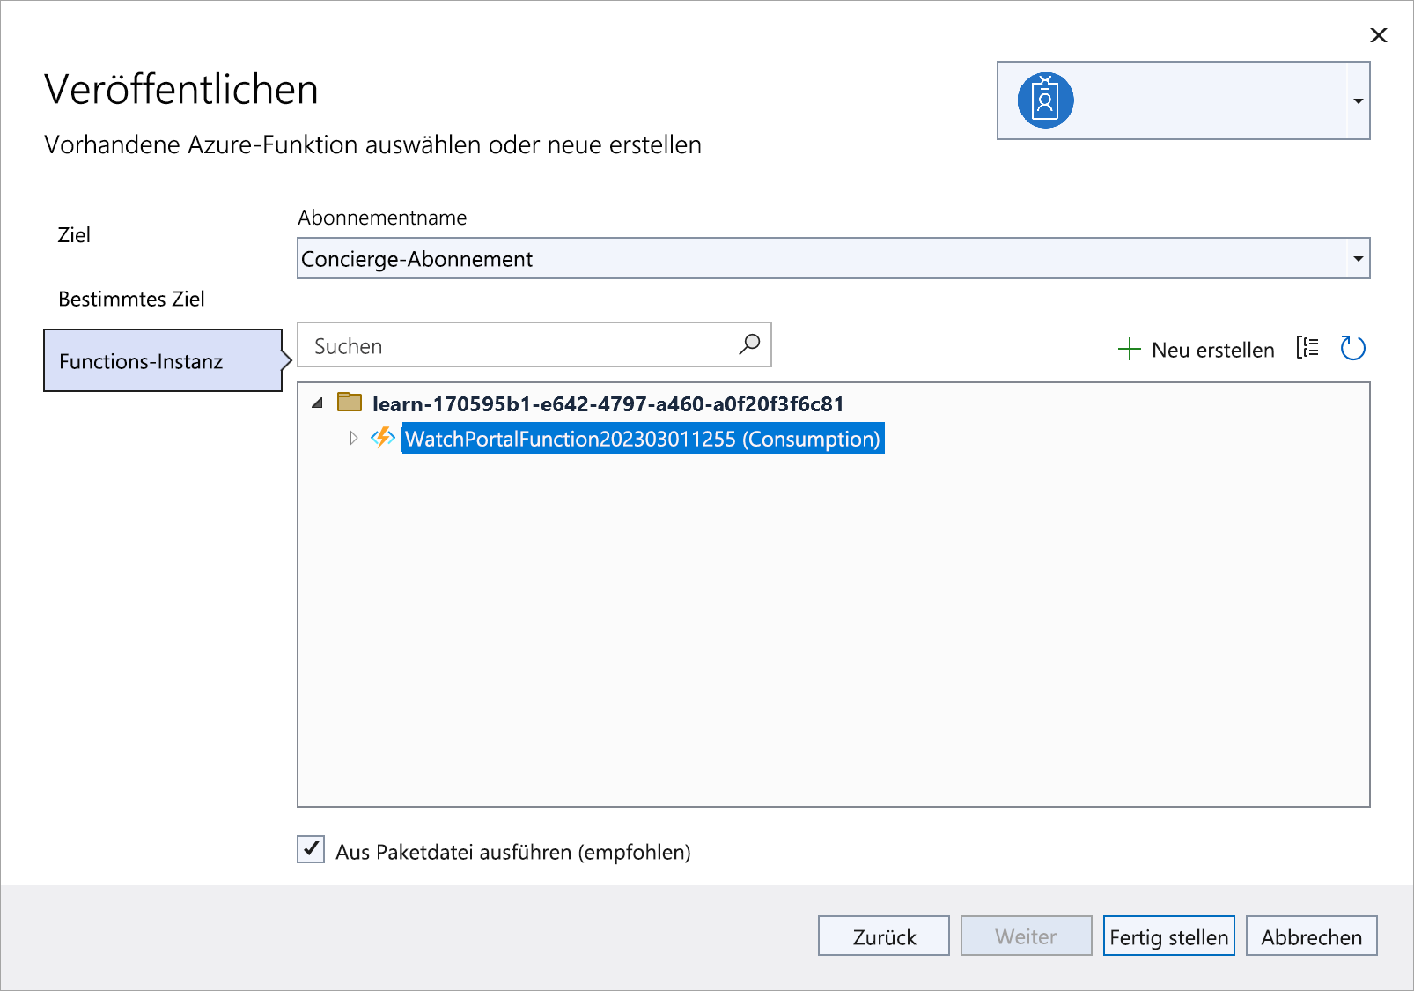
Task: Change the tree grouping view icon
Action: tap(1307, 348)
